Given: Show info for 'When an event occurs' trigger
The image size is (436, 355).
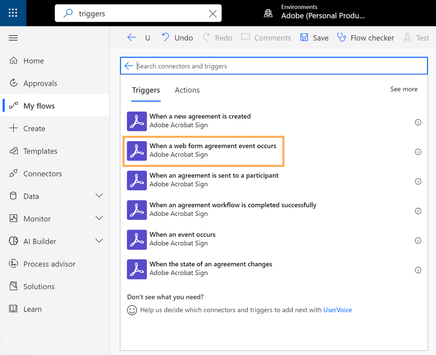Looking at the screenshot, I should point(418,240).
